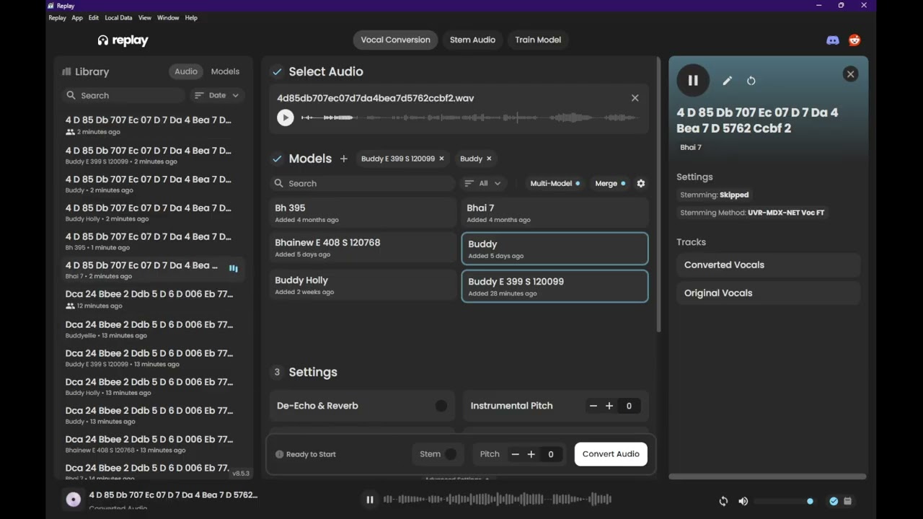This screenshot has width=923, height=519.
Task: Switch library view to Audio
Action: coord(186,71)
